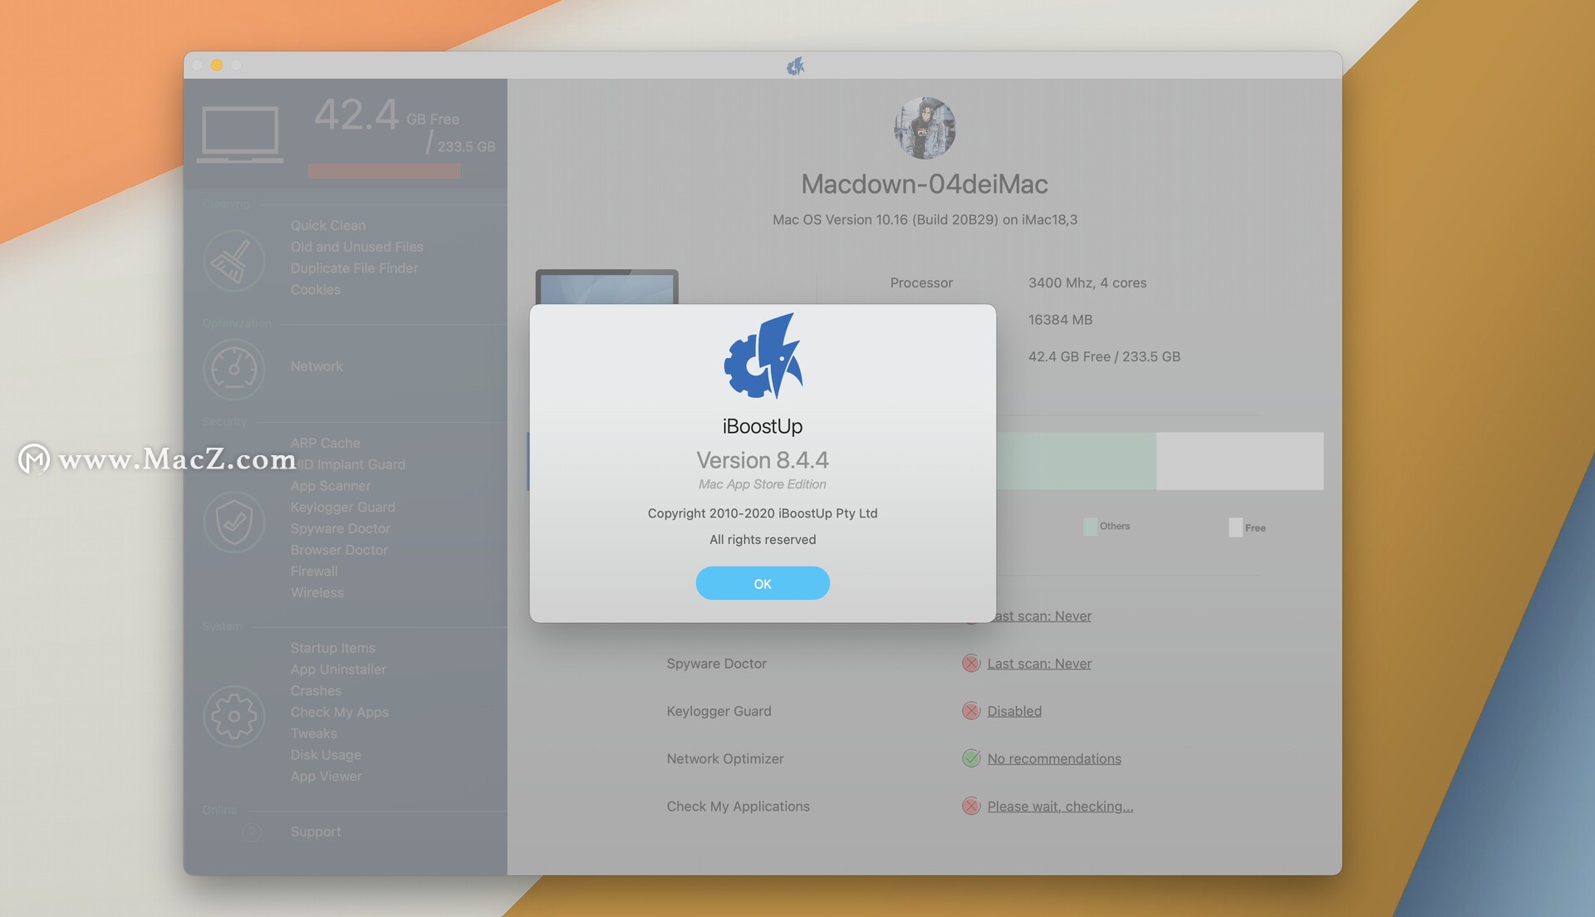Click the iBoostUp logo in the about dialog
1595x917 pixels.
pos(763,356)
